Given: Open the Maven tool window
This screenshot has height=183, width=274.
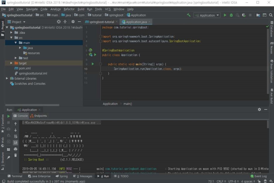Looking at the screenshot, I should [272, 48].
